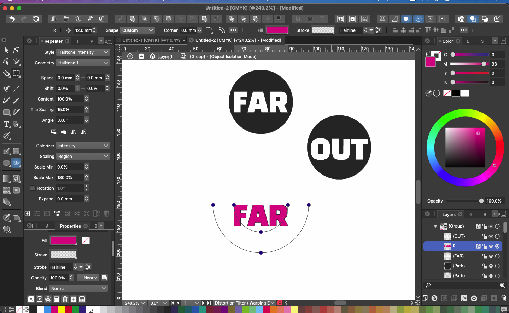Click the Layer 1 breadcrumb link
Image resolution: width=509 pixels, height=313 pixels.
click(x=165, y=57)
